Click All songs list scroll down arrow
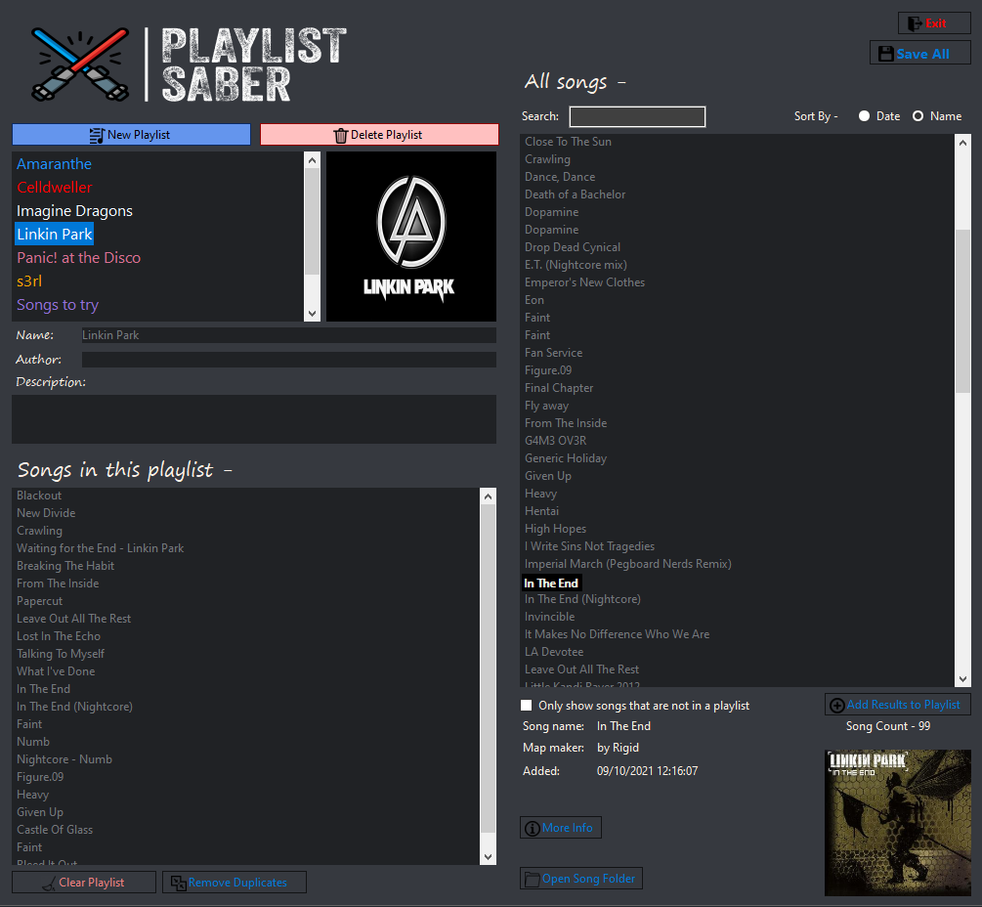Image resolution: width=982 pixels, height=907 pixels. pos(962,678)
